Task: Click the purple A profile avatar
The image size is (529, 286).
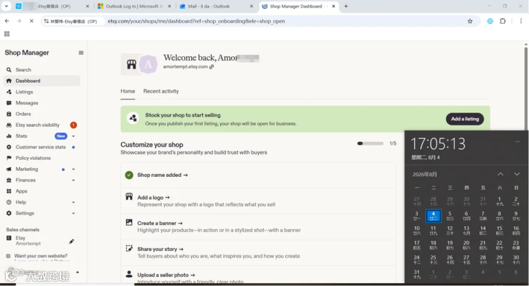Action: click(148, 64)
